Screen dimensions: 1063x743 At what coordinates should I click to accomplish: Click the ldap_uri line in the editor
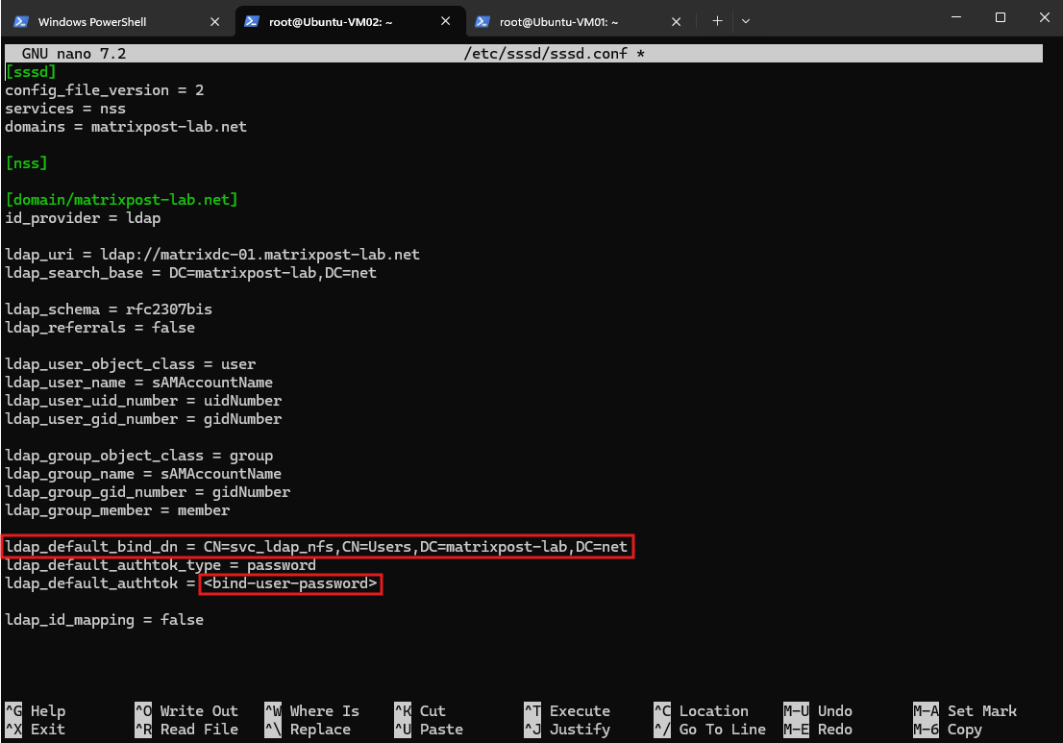[212, 255]
